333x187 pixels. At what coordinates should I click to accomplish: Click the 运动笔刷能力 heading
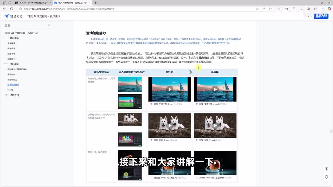tap(96, 33)
